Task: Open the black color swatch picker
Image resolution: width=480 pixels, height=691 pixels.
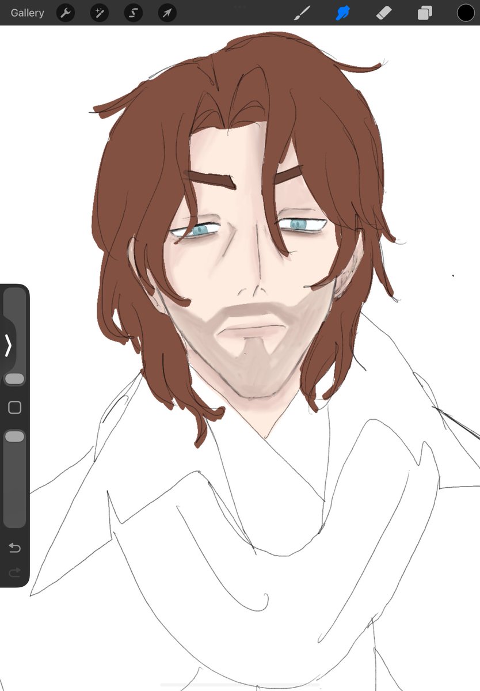Action: tap(466, 13)
